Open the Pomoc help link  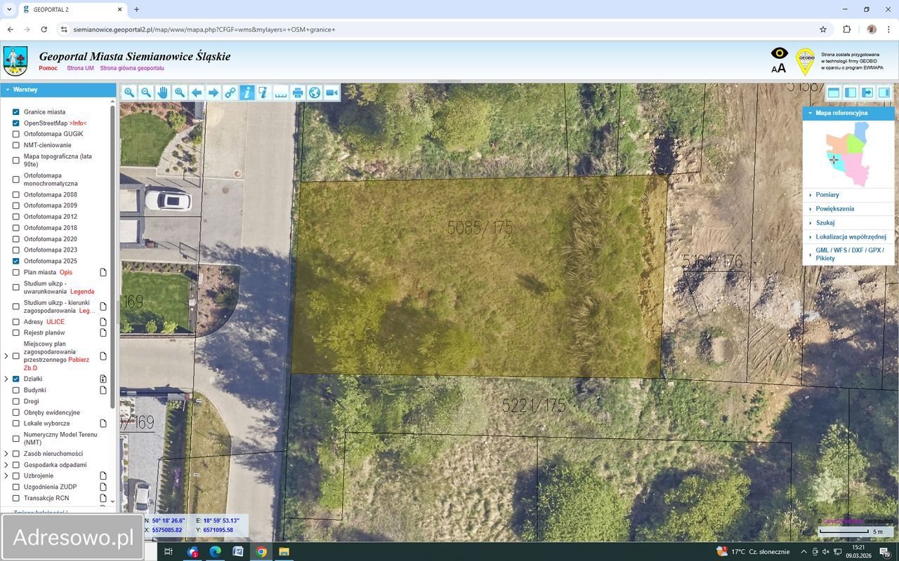pyautogui.click(x=48, y=68)
